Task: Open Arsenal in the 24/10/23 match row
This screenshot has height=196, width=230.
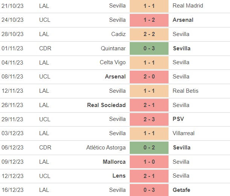Action: [182, 20]
